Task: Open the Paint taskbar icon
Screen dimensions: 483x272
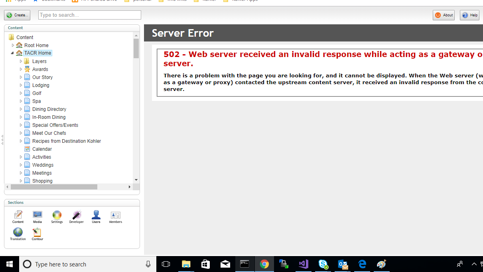Action: point(382,264)
